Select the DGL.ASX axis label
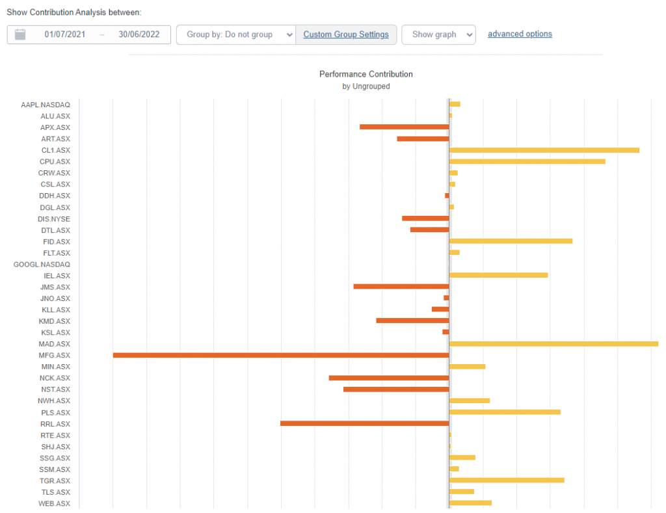666x513 pixels. tap(55, 207)
